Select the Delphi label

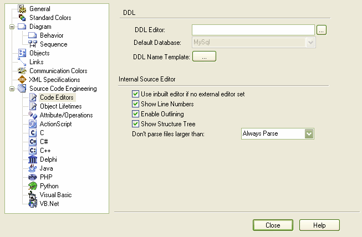(x=48, y=159)
